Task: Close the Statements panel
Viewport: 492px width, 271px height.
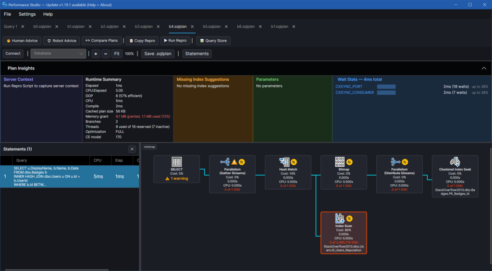Action: coord(132,149)
